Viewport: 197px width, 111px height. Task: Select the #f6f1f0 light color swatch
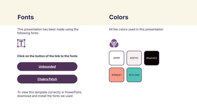pyautogui.click(x=134, y=58)
